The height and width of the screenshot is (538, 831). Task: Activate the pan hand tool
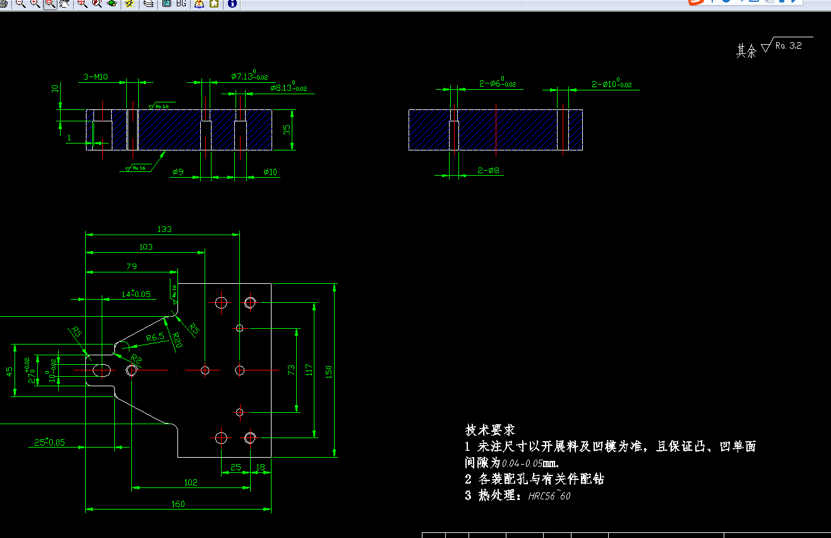tap(64, 3)
